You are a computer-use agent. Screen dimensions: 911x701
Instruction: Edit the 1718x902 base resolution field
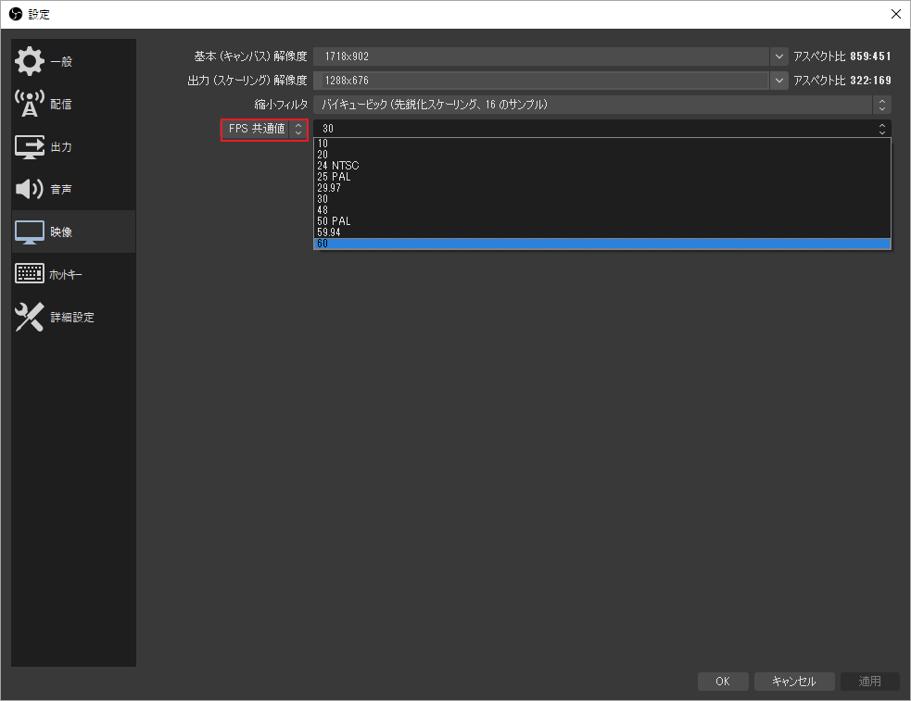pyautogui.click(x=541, y=56)
